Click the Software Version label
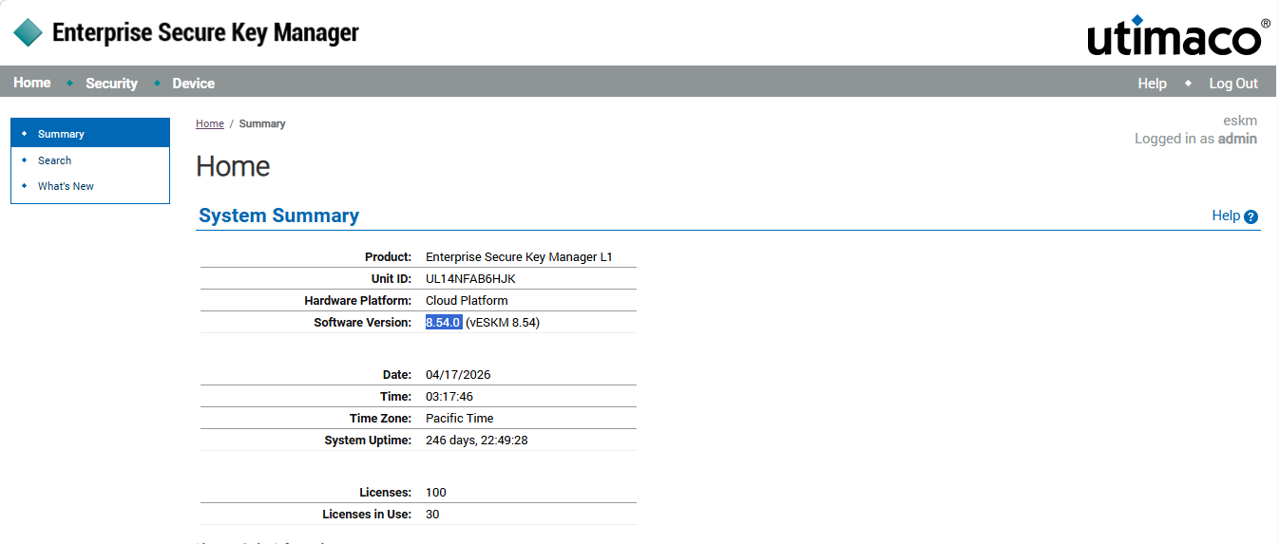The width and height of the screenshot is (1279, 544). [363, 323]
